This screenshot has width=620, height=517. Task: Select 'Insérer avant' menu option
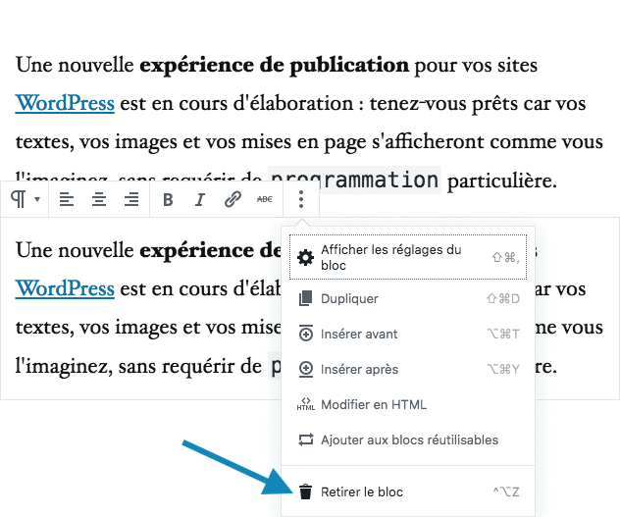coord(359,334)
